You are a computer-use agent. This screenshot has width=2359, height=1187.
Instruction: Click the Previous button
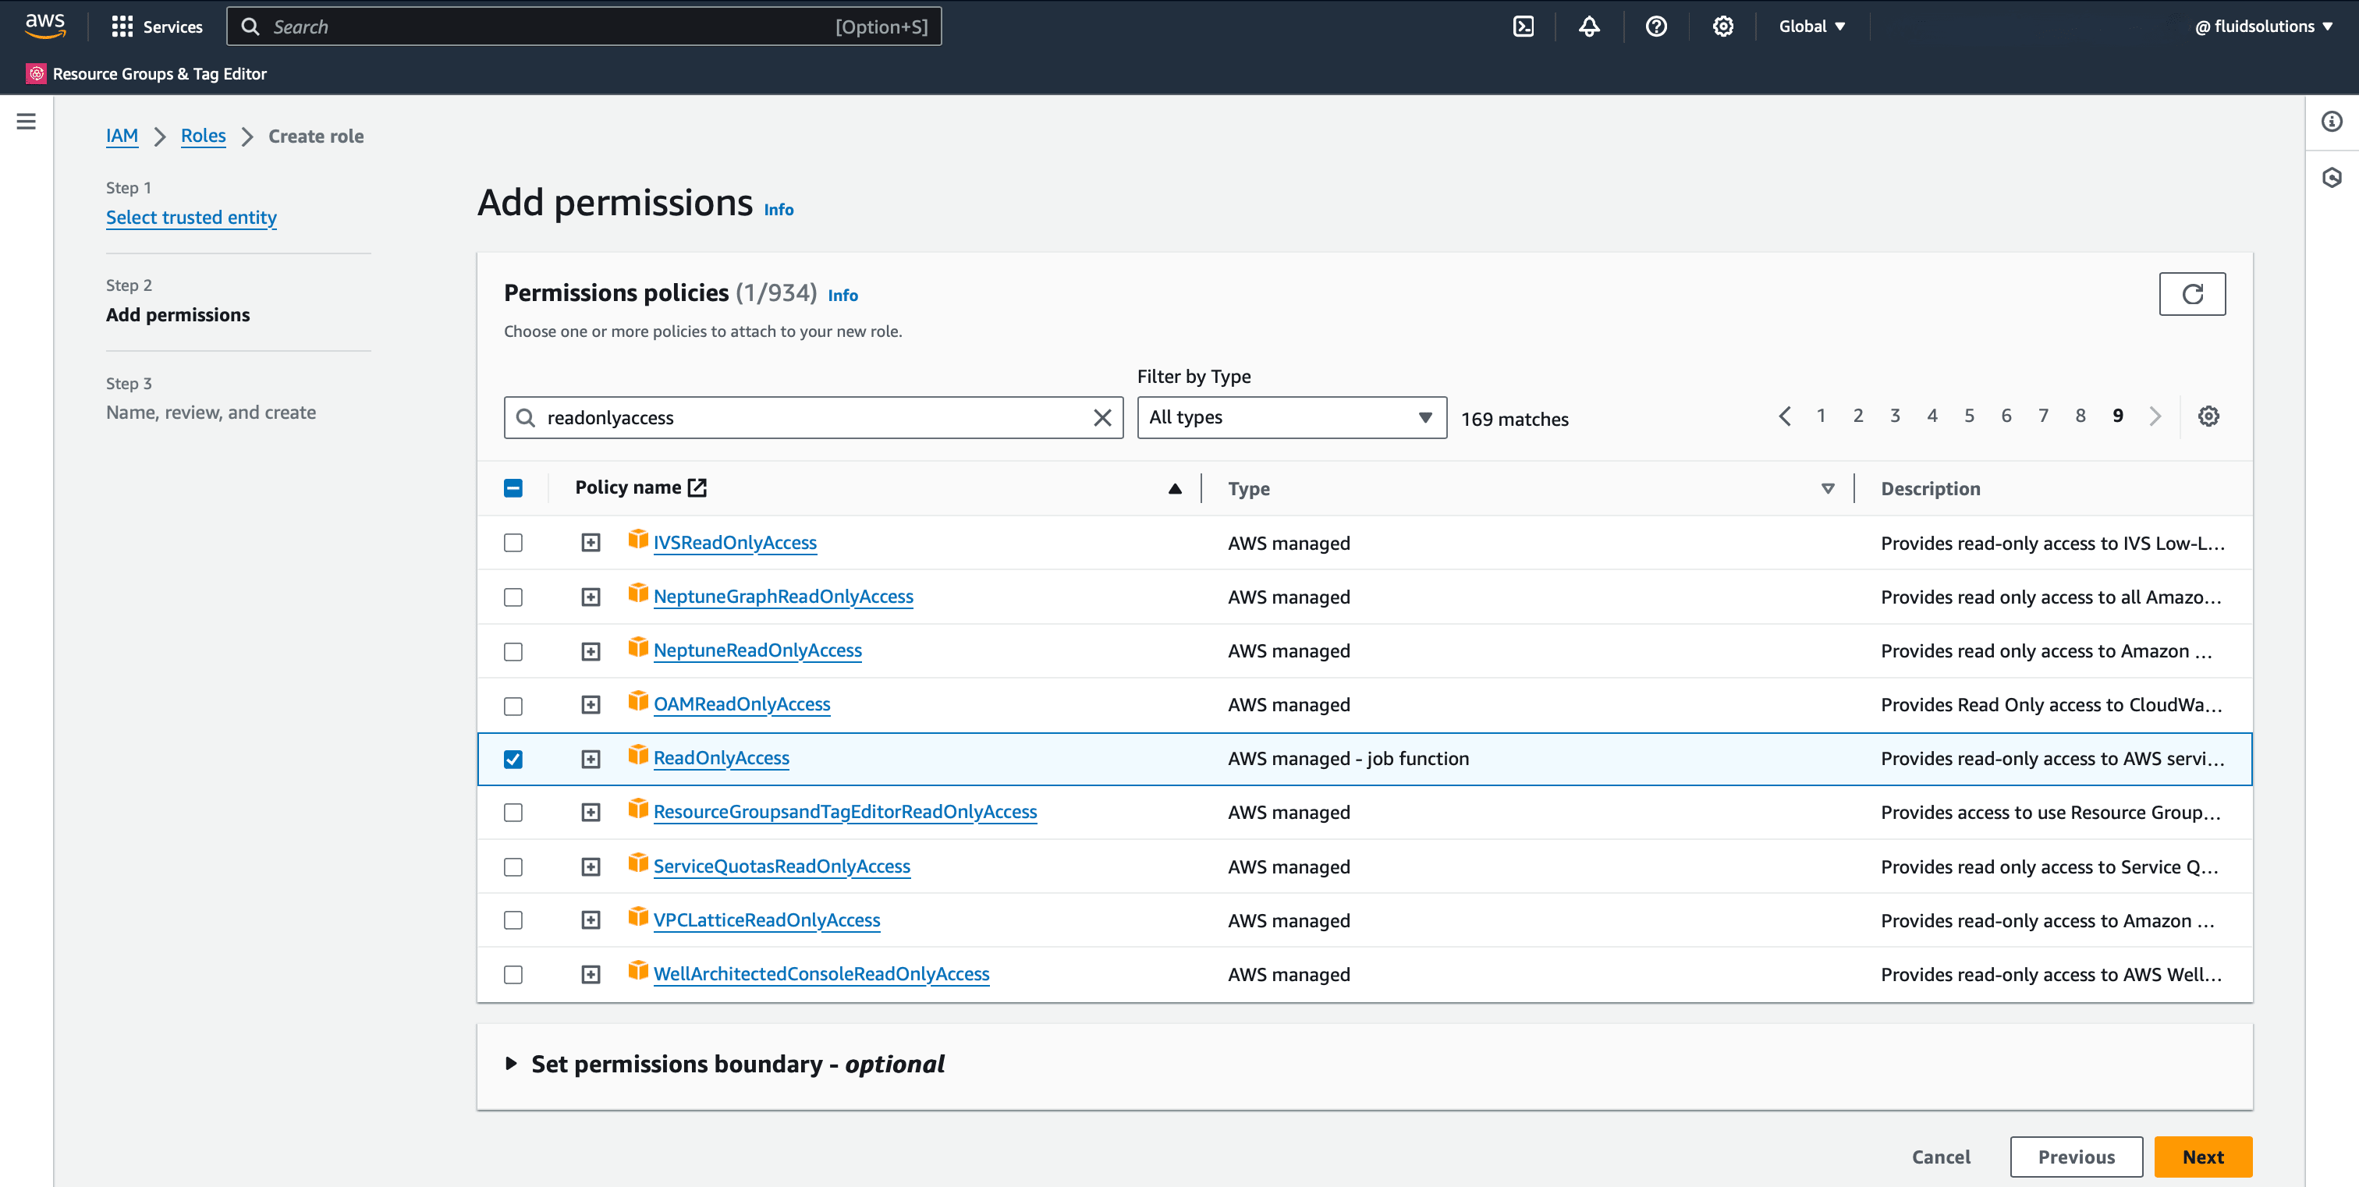(x=2076, y=1157)
